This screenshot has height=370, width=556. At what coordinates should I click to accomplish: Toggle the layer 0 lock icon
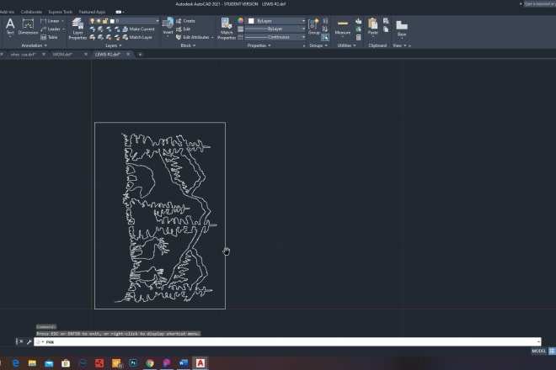click(105, 21)
